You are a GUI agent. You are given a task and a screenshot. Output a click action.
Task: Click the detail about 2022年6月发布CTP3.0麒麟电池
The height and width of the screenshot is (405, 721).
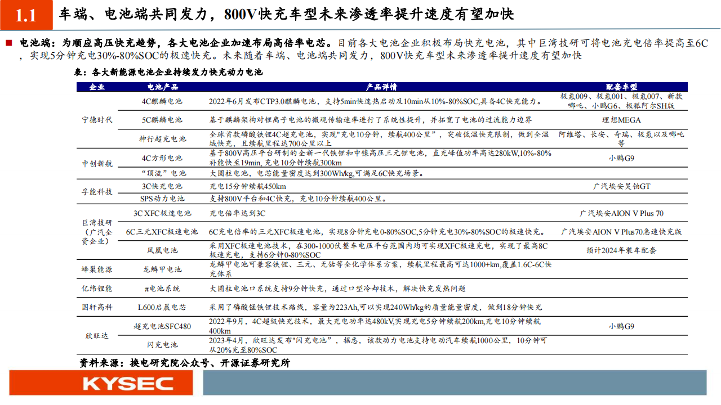pyautogui.click(x=376, y=101)
